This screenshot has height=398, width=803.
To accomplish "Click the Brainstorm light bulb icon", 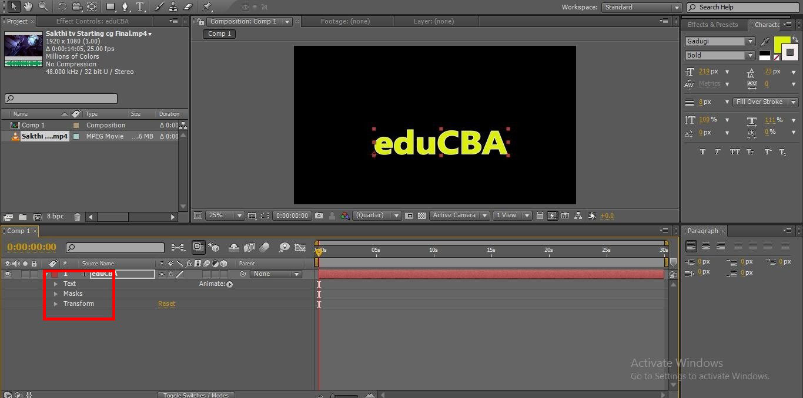I will pos(285,248).
